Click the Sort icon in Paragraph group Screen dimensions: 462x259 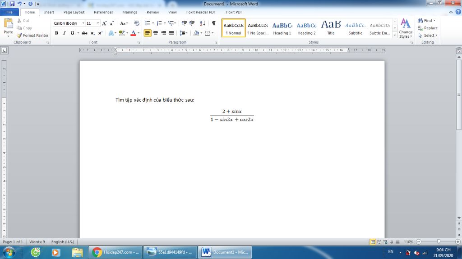click(x=203, y=23)
